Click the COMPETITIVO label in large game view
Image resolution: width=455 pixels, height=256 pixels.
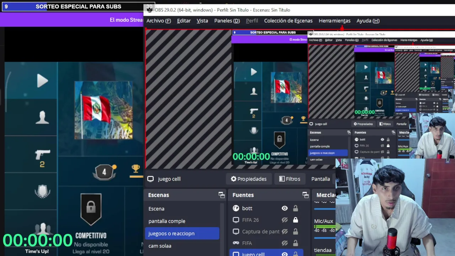point(91,235)
